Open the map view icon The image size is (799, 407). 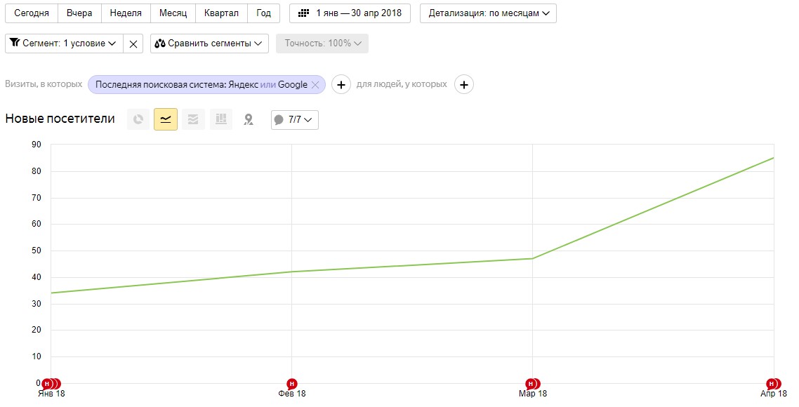pos(248,120)
